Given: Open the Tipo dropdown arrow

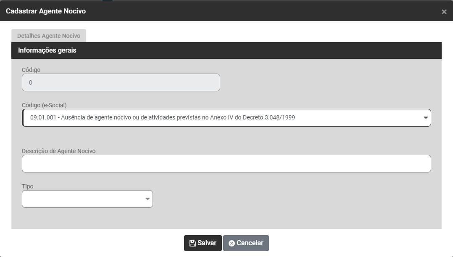Looking at the screenshot, I should tap(147, 199).
